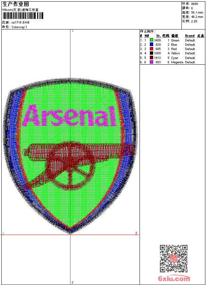
Task: Click the QR code at the bottom right
Action: click(x=174, y=258)
